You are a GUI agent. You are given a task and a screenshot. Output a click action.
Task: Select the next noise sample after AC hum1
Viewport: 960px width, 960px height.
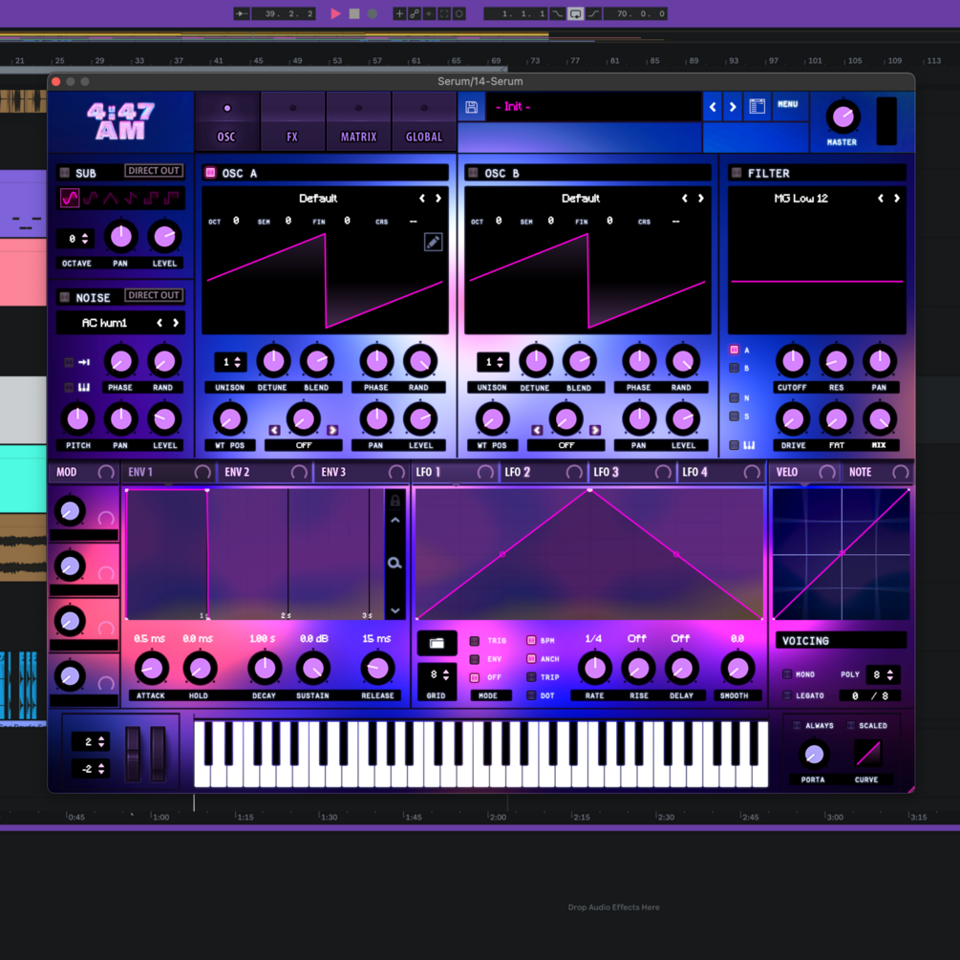[x=176, y=323]
